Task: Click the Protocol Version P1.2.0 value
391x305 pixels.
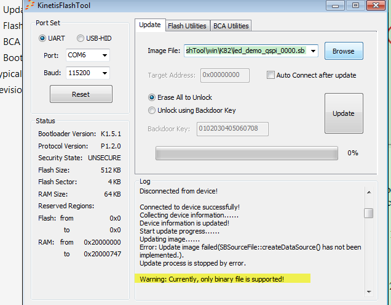Action: pos(111,146)
